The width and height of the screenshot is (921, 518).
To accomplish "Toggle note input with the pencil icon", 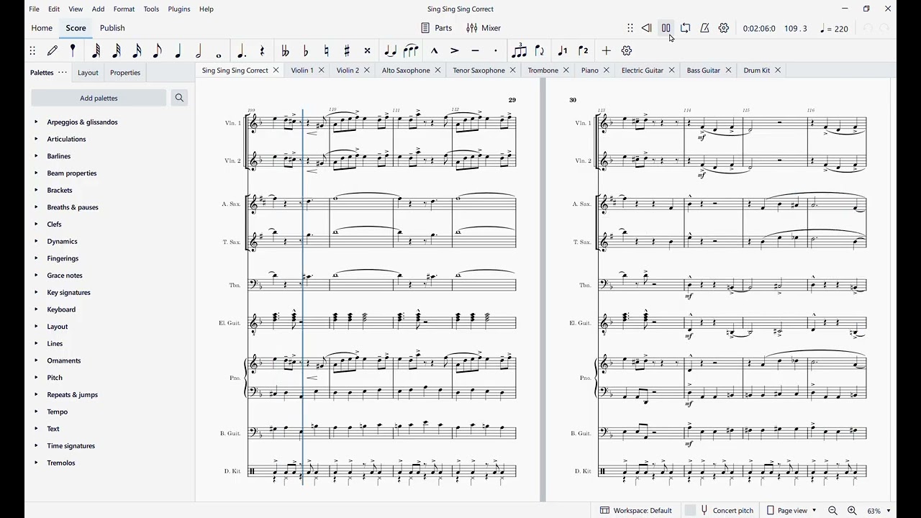I will coord(53,51).
